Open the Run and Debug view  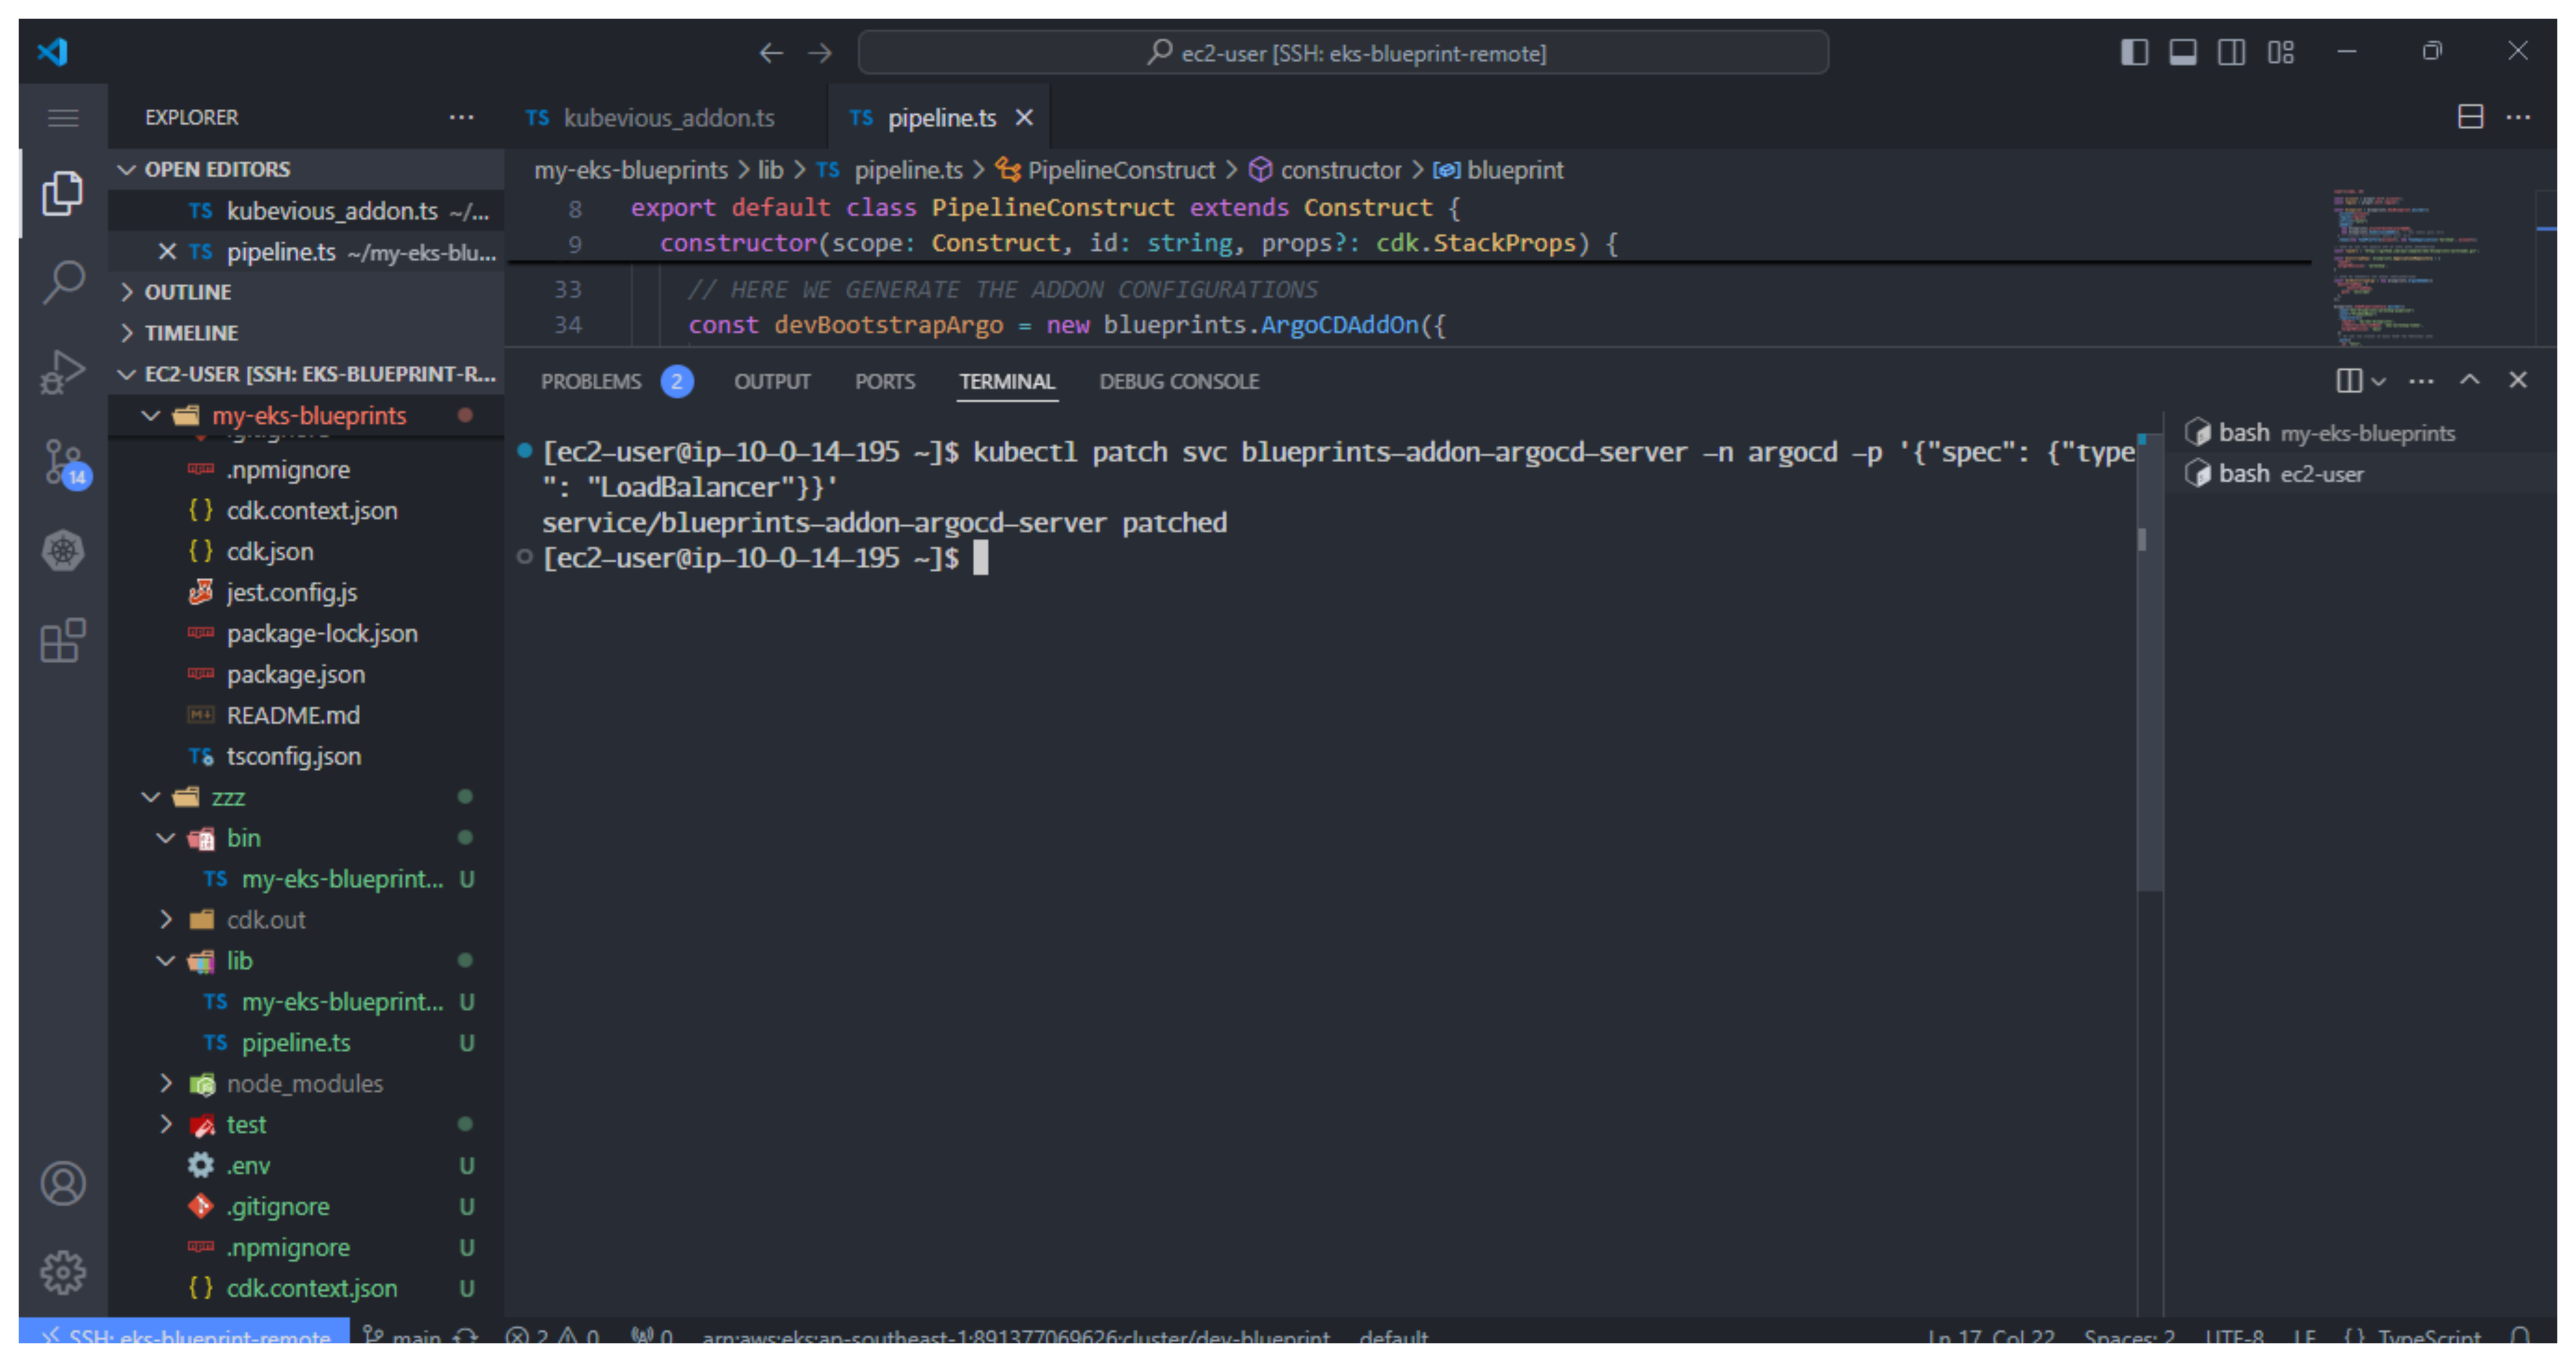click(x=63, y=372)
